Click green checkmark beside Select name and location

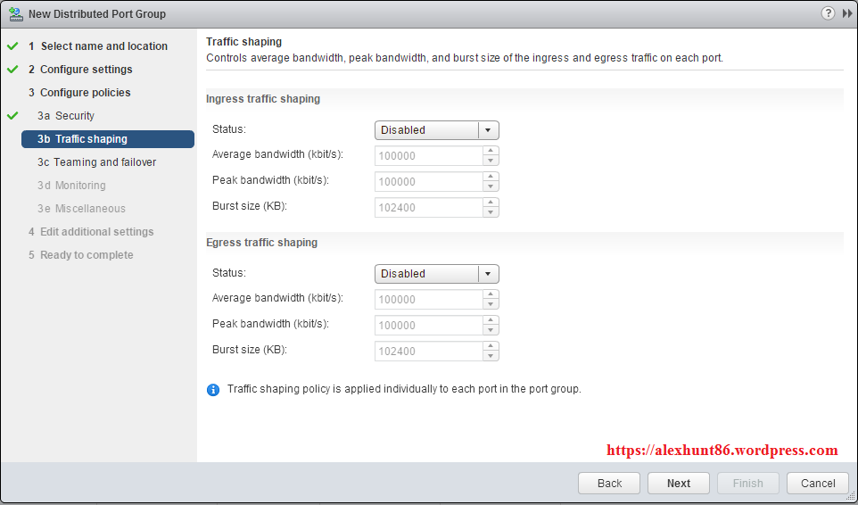coord(12,46)
